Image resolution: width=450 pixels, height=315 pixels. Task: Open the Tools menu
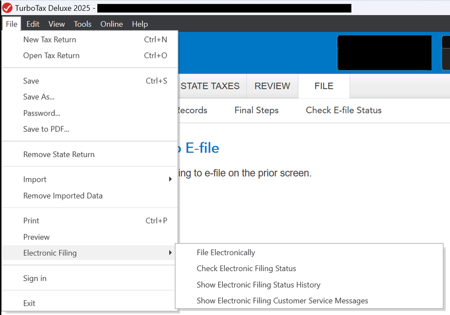click(82, 24)
